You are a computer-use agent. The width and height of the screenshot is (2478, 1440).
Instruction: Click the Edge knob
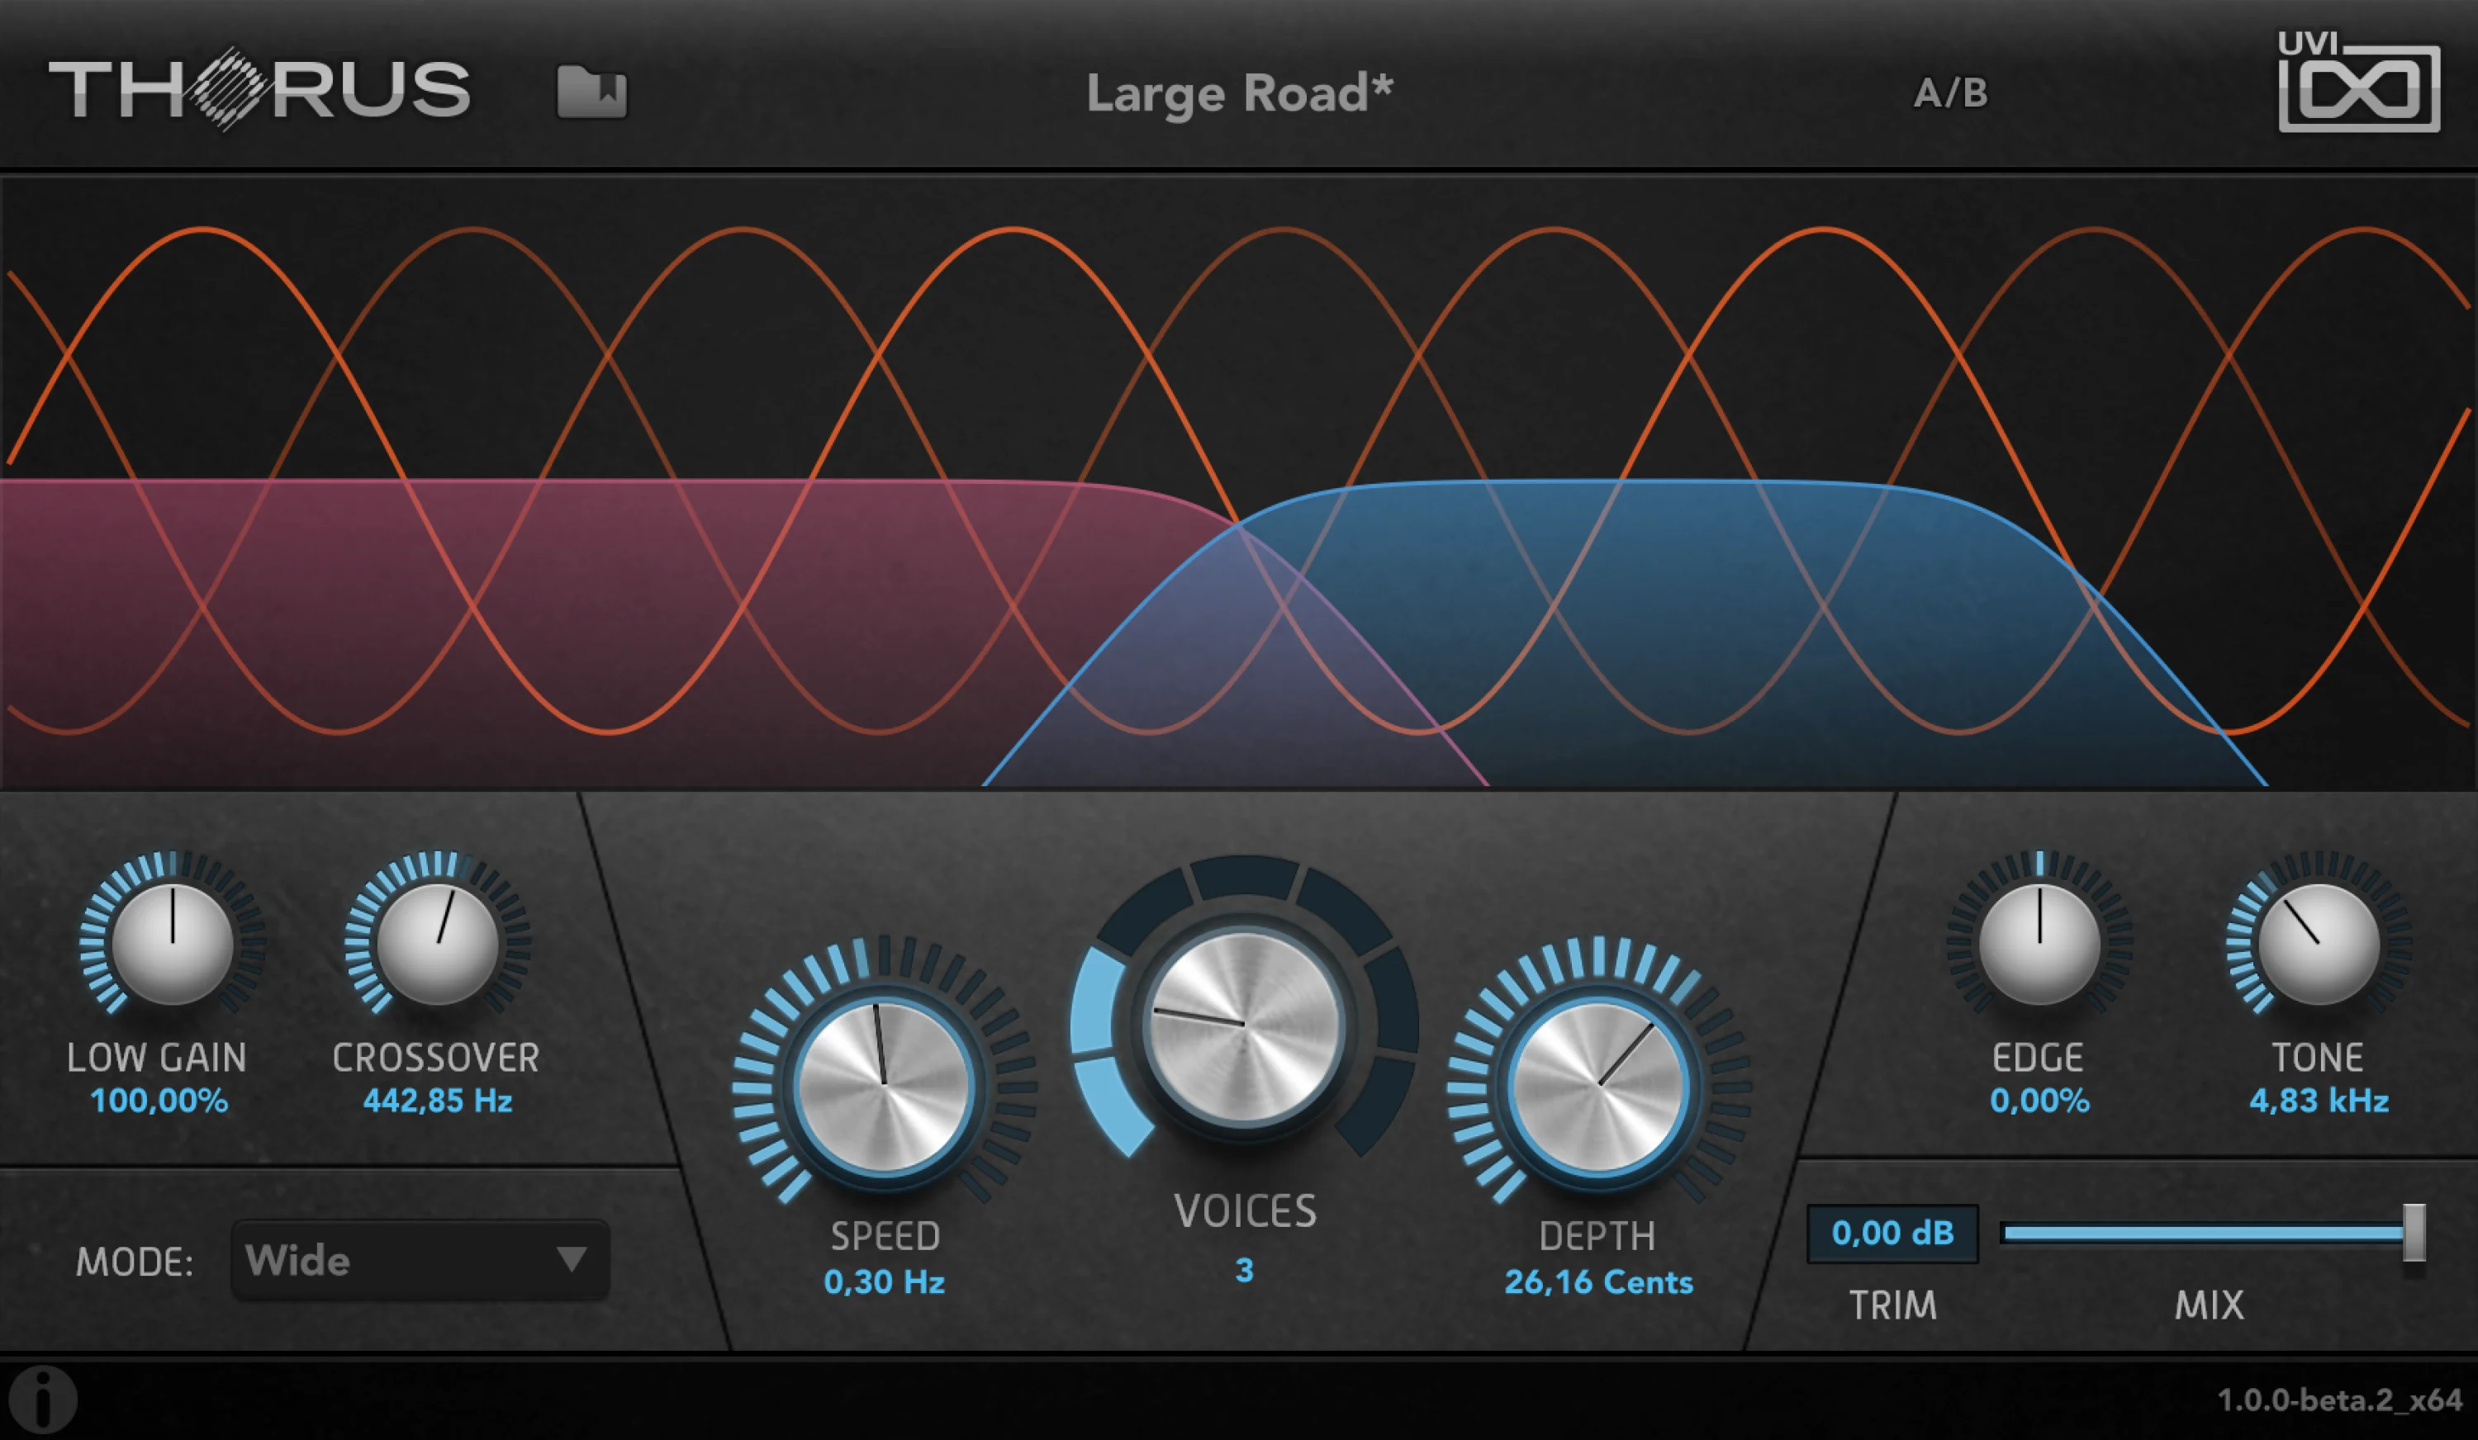tap(2039, 943)
